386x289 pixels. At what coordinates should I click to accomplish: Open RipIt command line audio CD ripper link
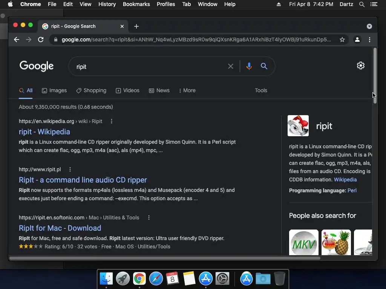coord(83,180)
